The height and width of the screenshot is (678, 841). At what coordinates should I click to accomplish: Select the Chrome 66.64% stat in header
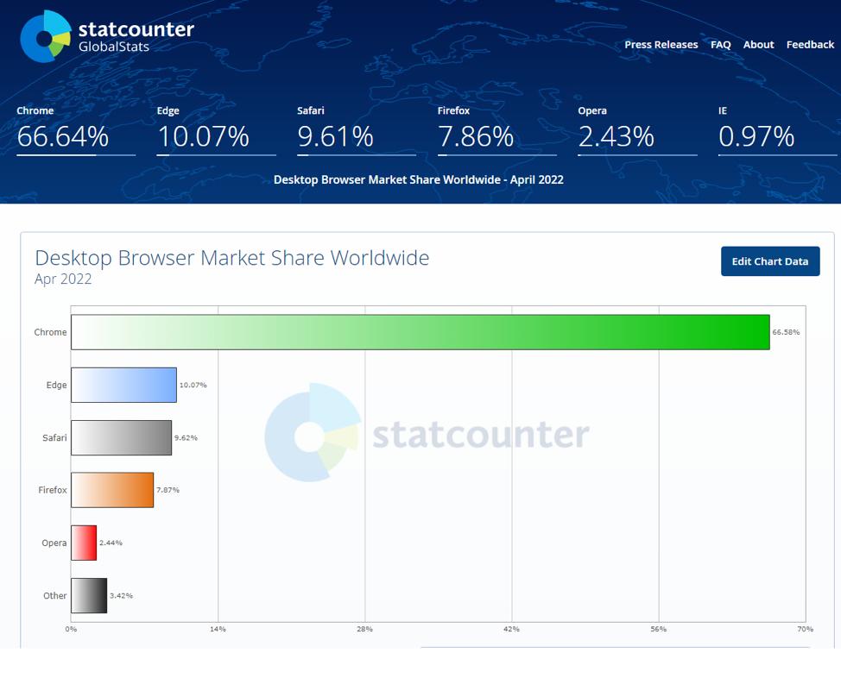pyautogui.click(x=76, y=130)
